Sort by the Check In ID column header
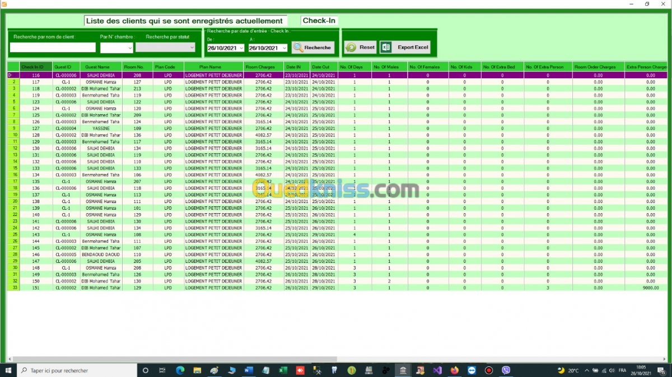The width and height of the screenshot is (672, 377). [x=36, y=67]
